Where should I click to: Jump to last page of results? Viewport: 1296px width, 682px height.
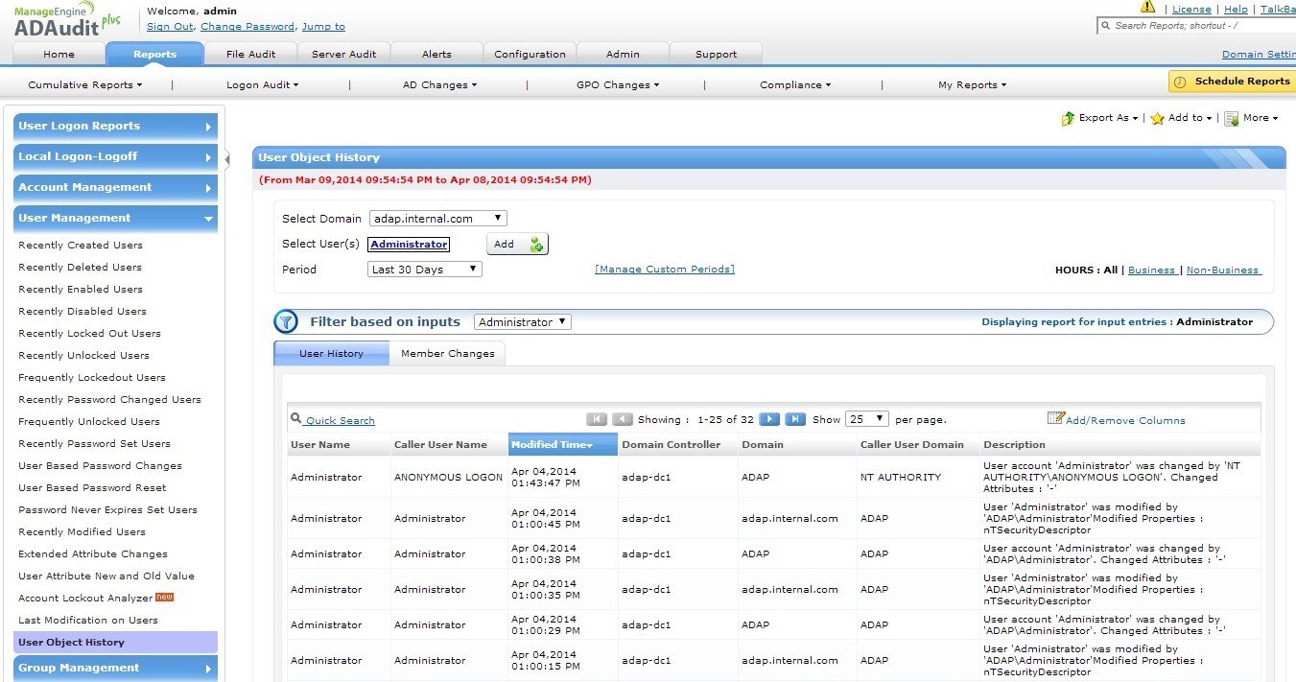pos(795,419)
